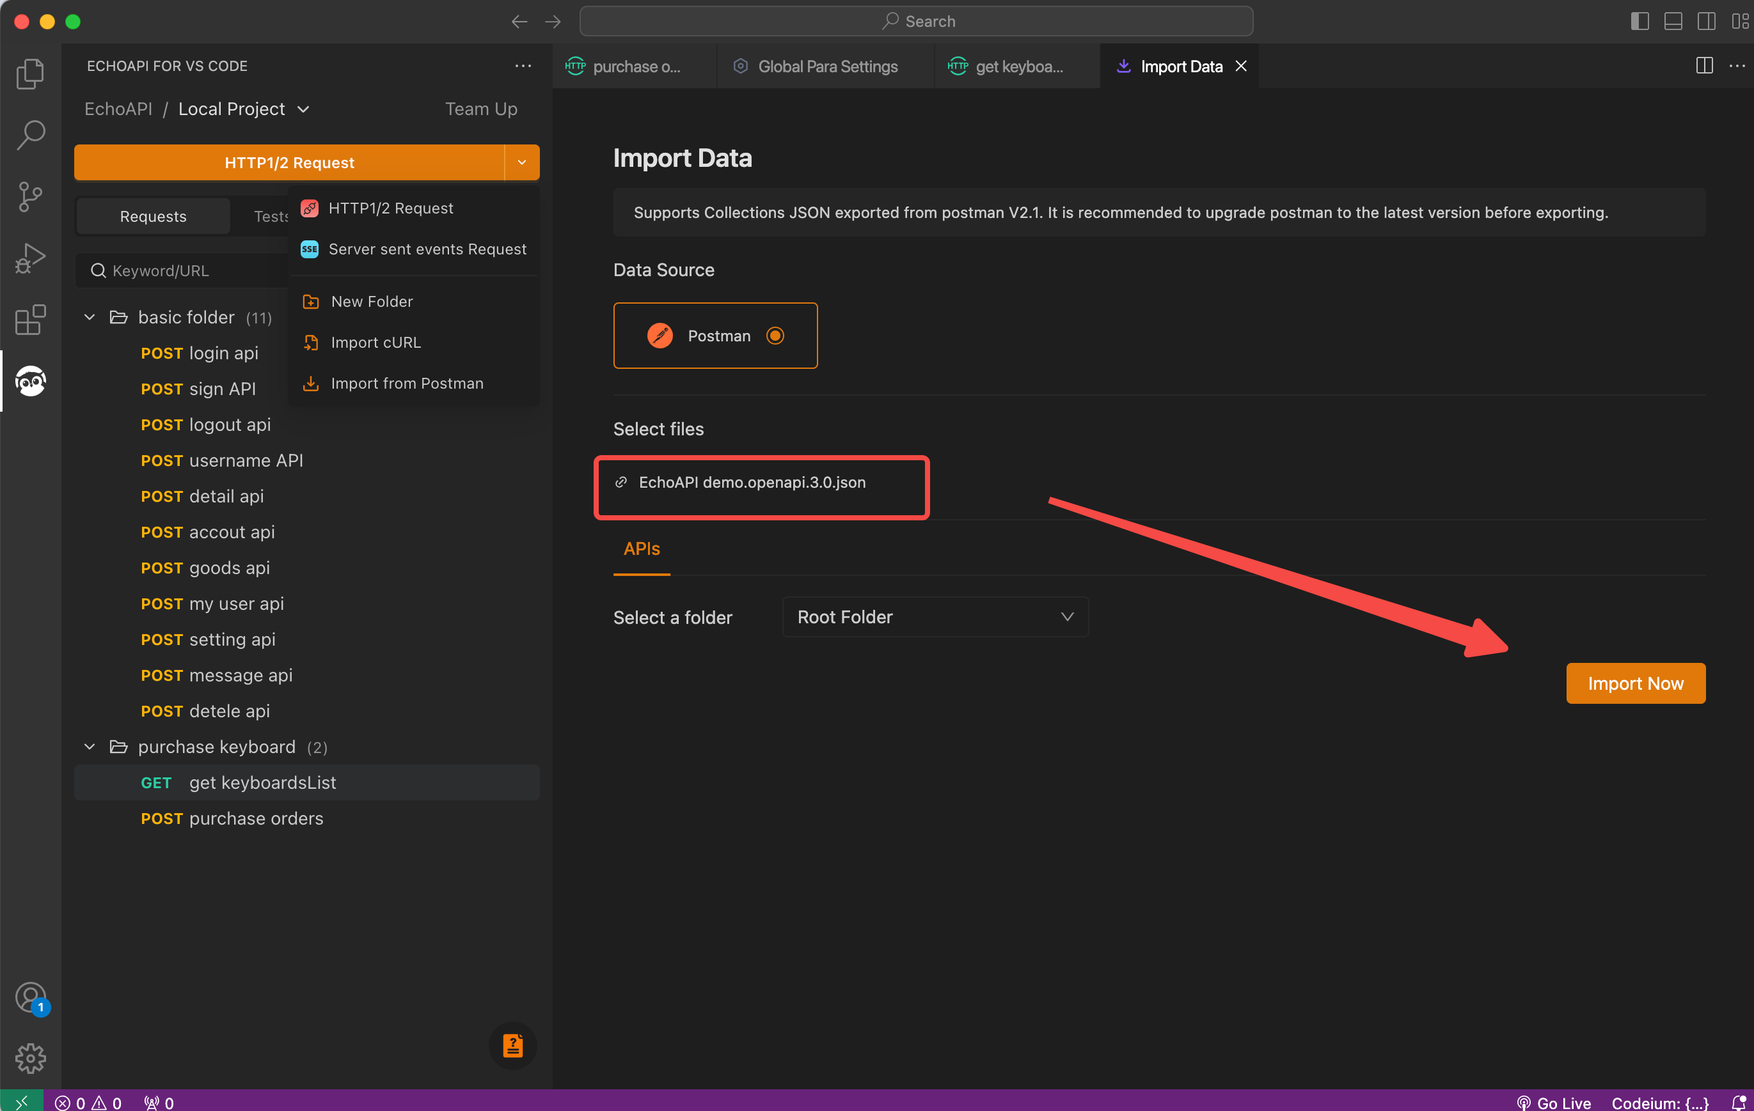Open Run and Debug view
This screenshot has height=1111, width=1754.
coord(31,258)
